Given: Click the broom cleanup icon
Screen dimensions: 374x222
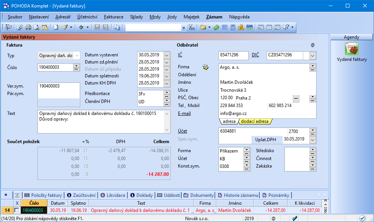Looking at the screenshot, I should pyautogui.click(x=65, y=27).
